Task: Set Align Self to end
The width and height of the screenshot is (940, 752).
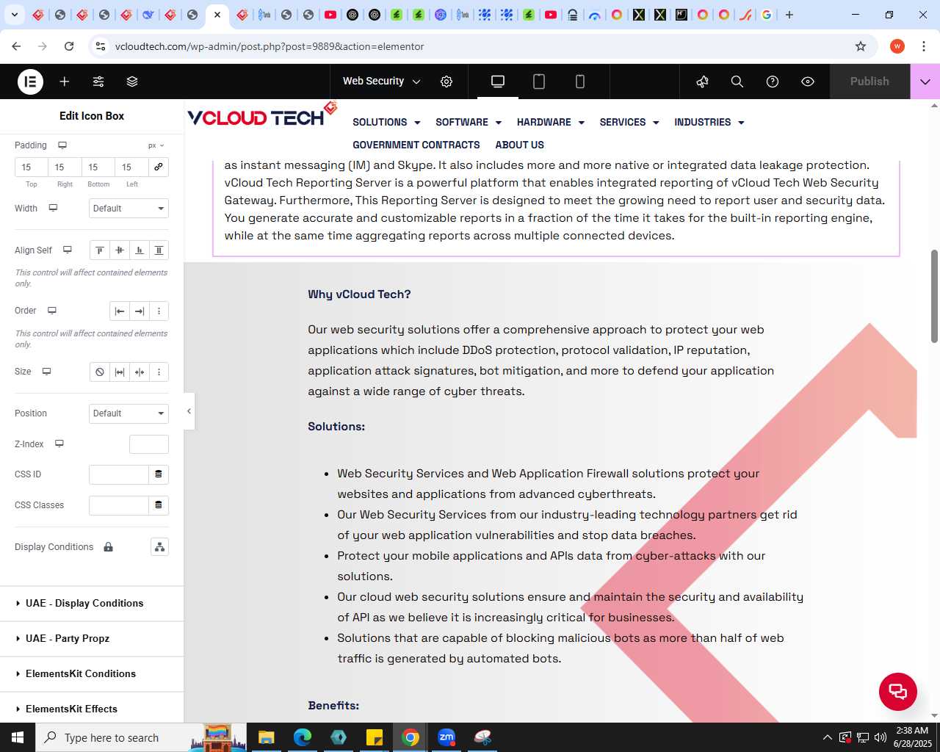Action: 140,250
